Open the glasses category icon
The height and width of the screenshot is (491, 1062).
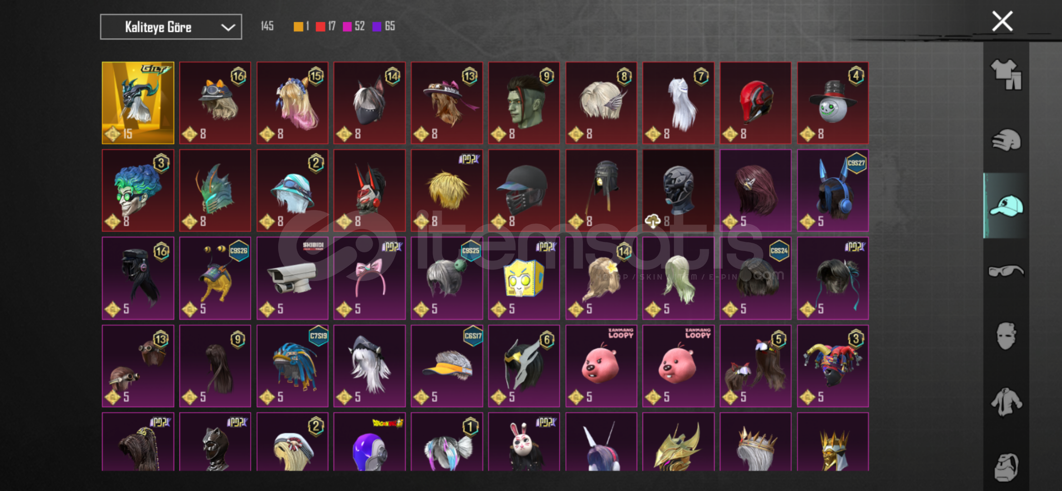1006,271
